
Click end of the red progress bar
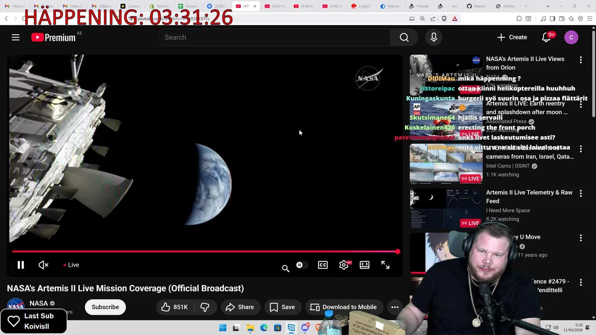pyautogui.click(x=397, y=251)
